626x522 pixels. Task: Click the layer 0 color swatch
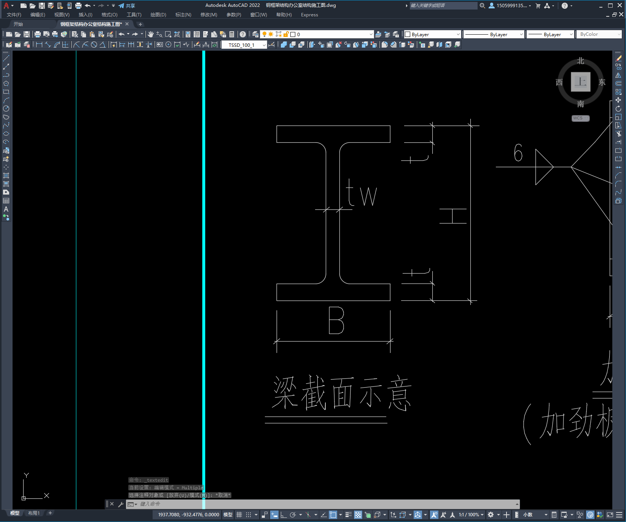coord(293,34)
